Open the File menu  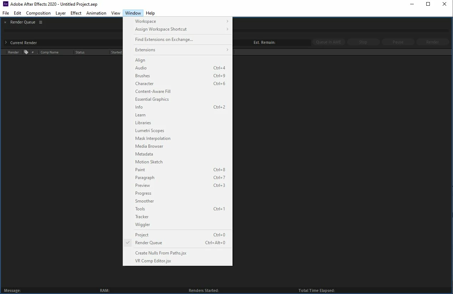coord(6,13)
